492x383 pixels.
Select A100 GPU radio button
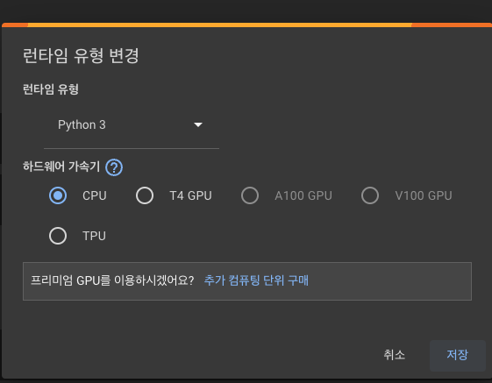[250, 195]
